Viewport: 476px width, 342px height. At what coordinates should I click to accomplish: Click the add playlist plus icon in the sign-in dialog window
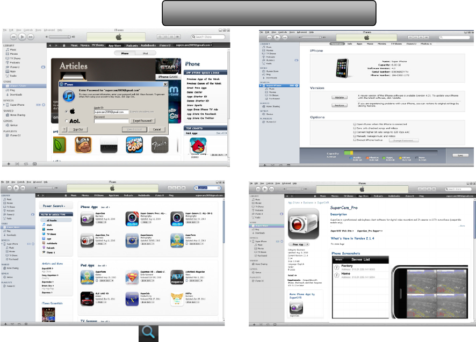[x=9, y=164]
